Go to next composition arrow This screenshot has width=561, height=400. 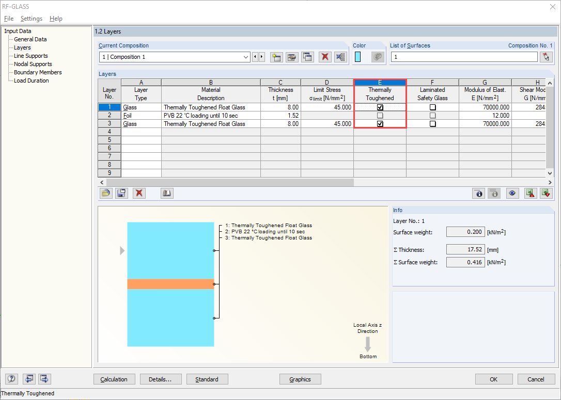coord(262,57)
